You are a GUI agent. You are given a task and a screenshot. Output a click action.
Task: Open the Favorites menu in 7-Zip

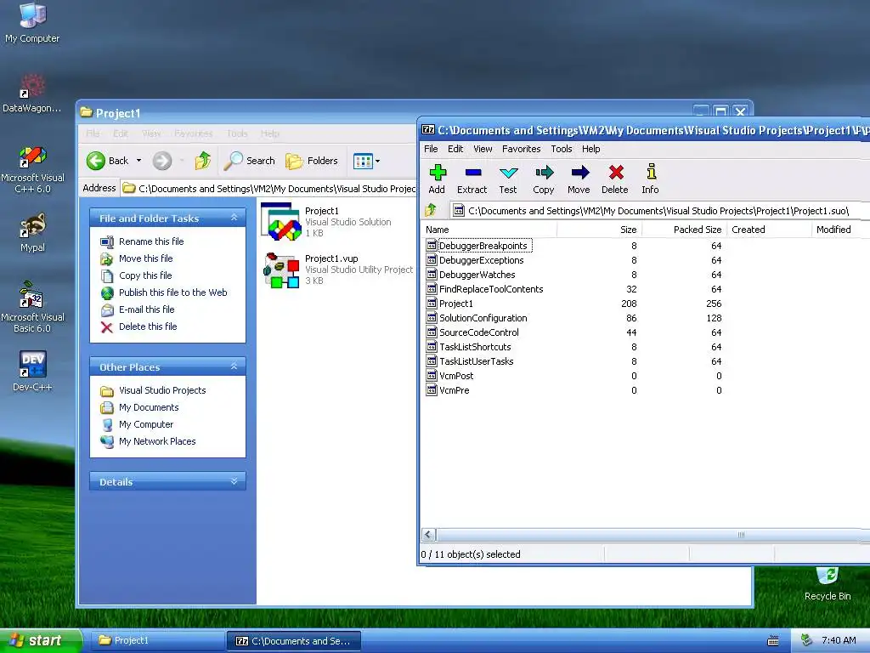pos(522,149)
